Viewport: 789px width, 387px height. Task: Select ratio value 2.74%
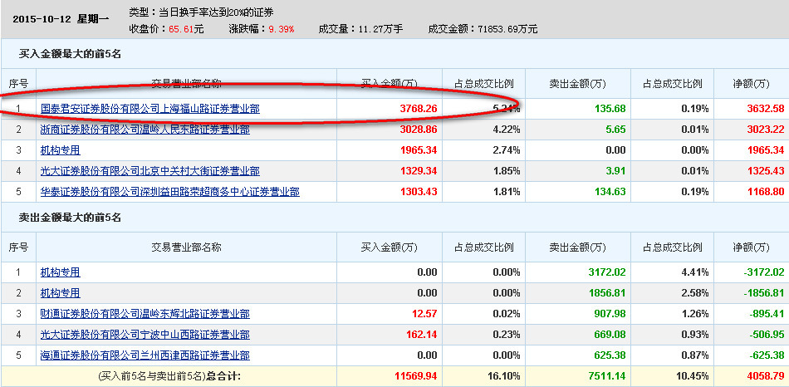pyautogui.click(x=507, y=150)
